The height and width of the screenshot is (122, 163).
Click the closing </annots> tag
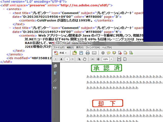(x=15, y=54)
